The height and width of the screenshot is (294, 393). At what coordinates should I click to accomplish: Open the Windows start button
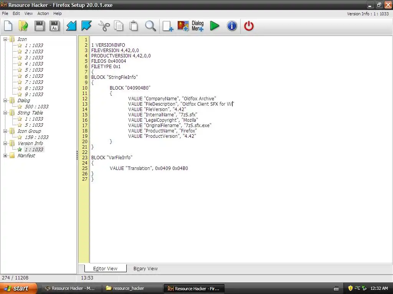click(x=18, y=289)
